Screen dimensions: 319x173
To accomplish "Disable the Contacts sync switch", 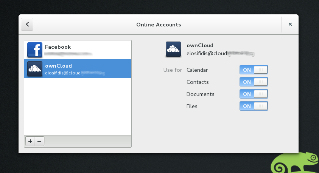I will pos(254,82).
